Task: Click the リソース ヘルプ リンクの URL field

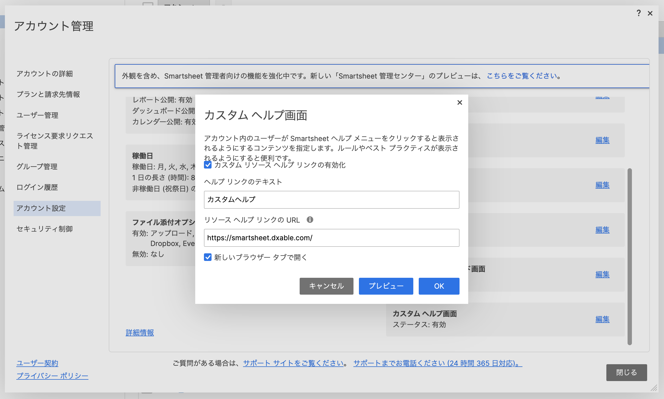Action: pos(331,238)
